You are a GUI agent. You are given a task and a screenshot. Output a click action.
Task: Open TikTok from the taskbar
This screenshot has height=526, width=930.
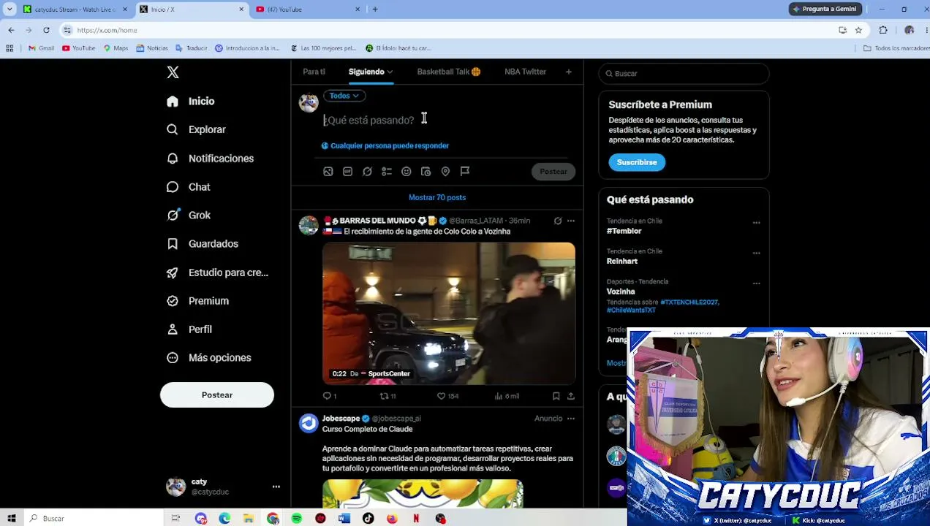[x=368, y=519]
